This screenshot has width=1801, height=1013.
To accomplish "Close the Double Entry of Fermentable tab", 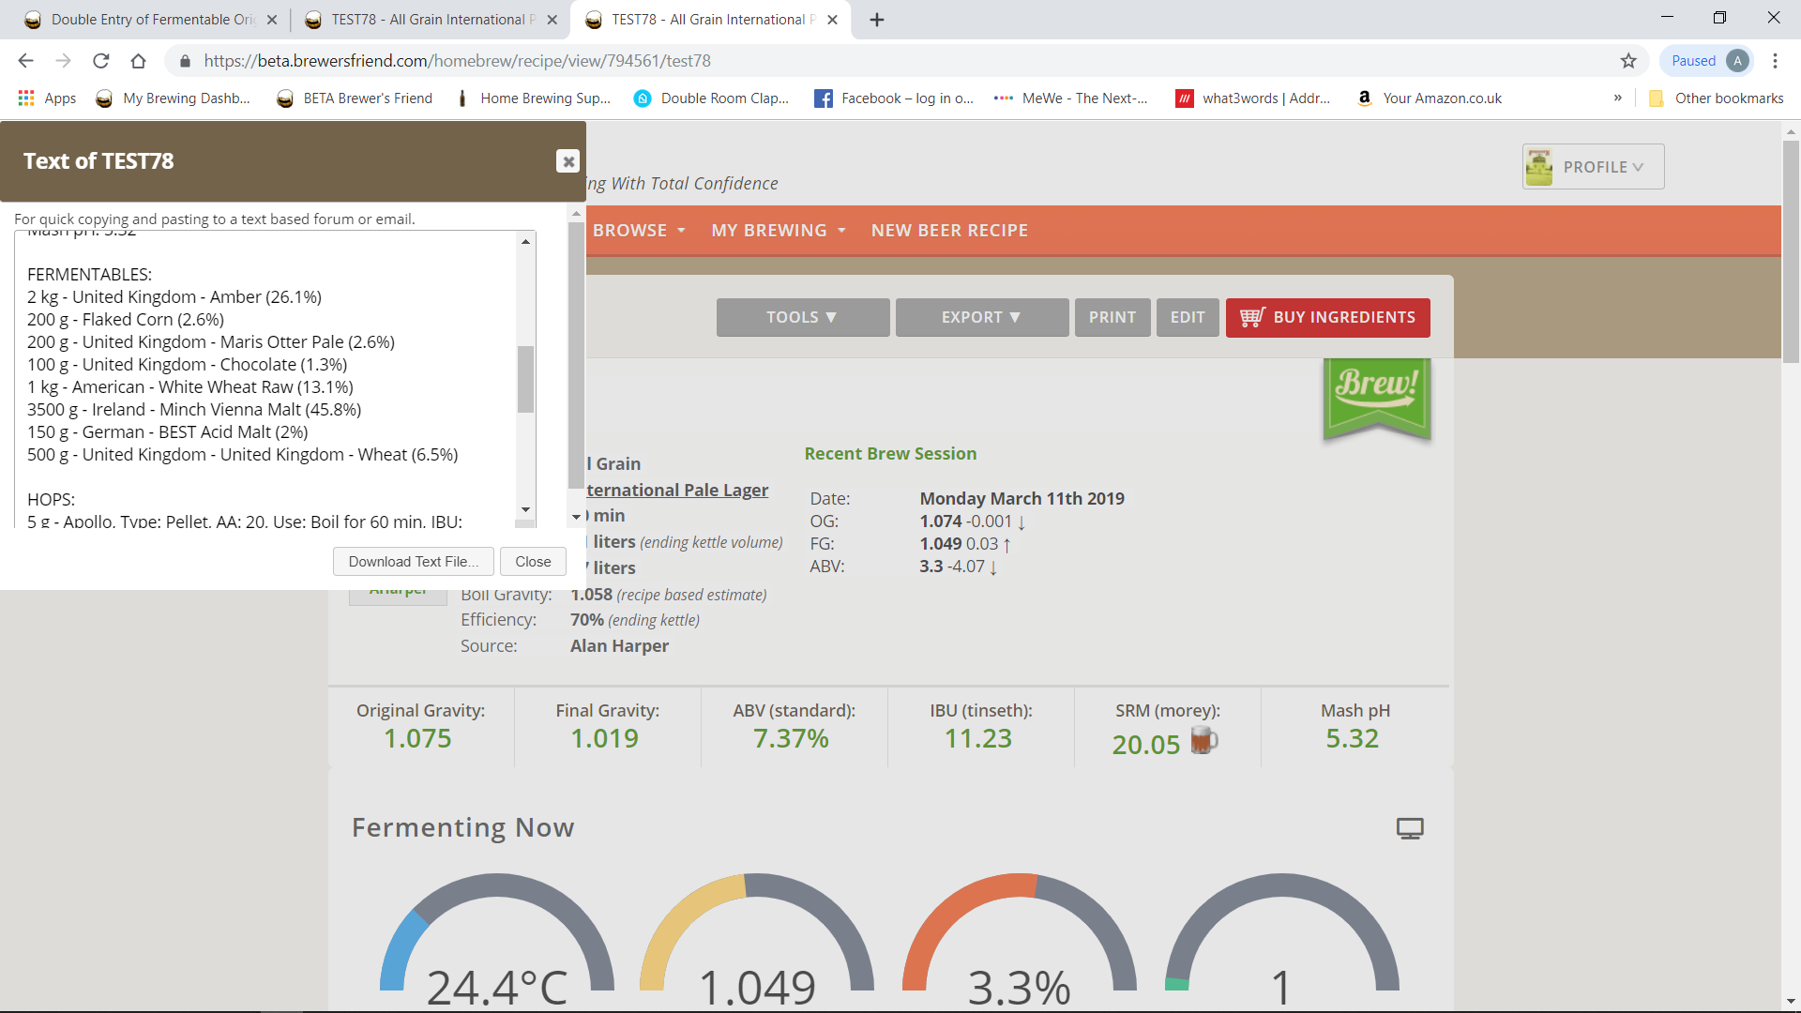I will [x=272, y=20].
